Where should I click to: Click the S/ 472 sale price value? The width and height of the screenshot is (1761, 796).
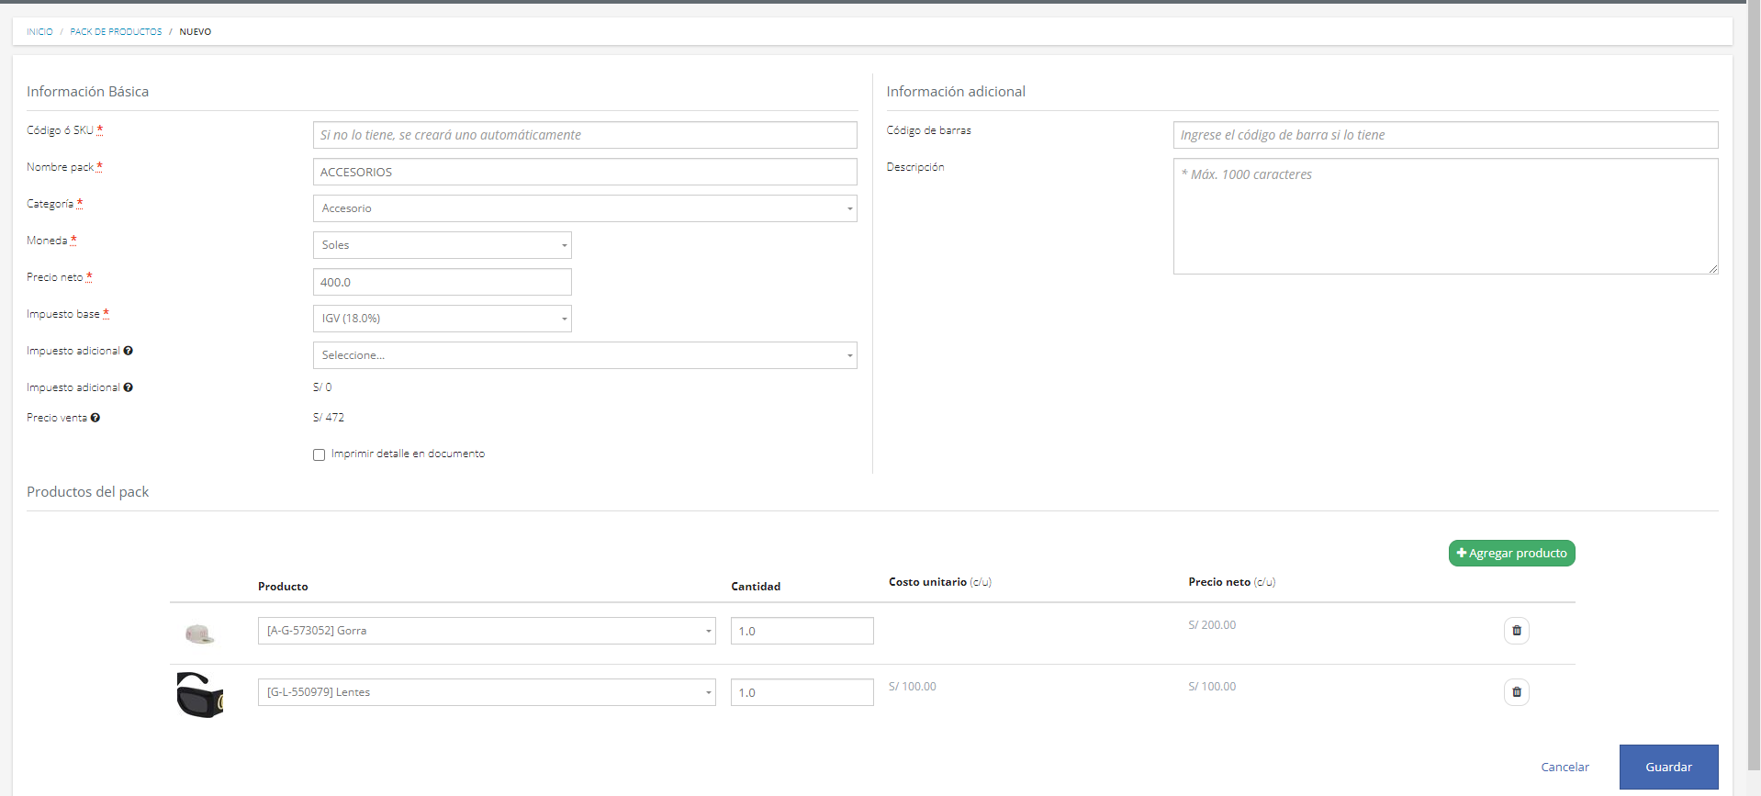tap(329, 418)
